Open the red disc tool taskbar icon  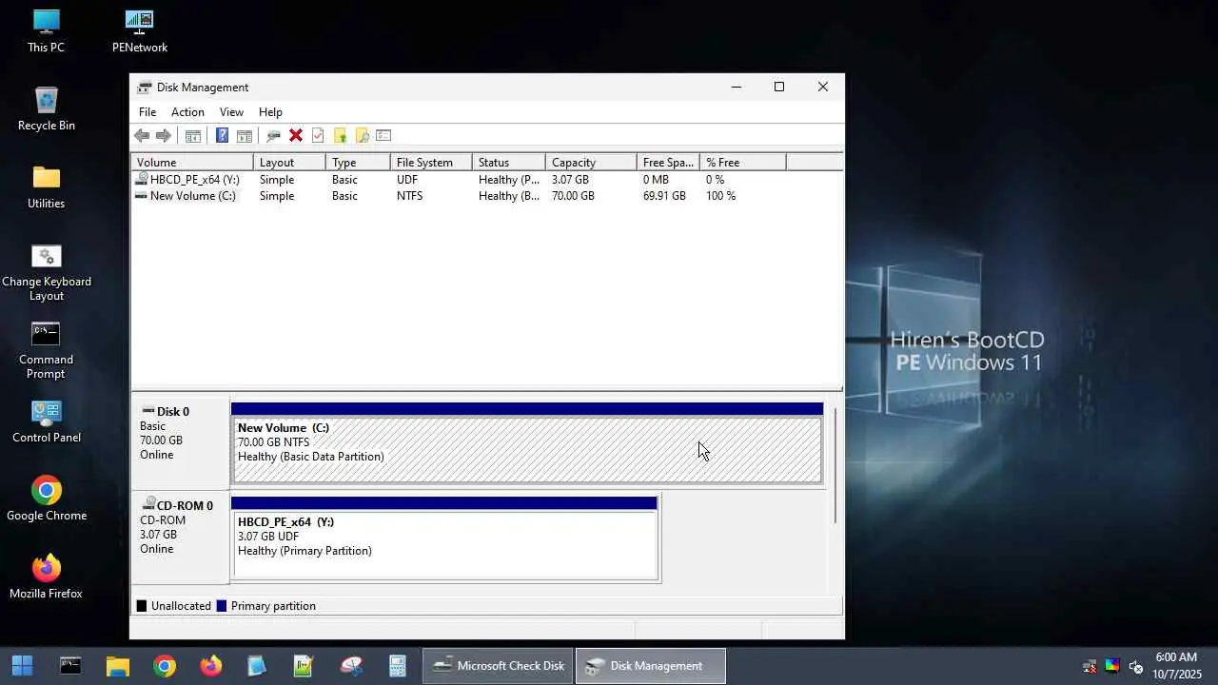point(351,666)
